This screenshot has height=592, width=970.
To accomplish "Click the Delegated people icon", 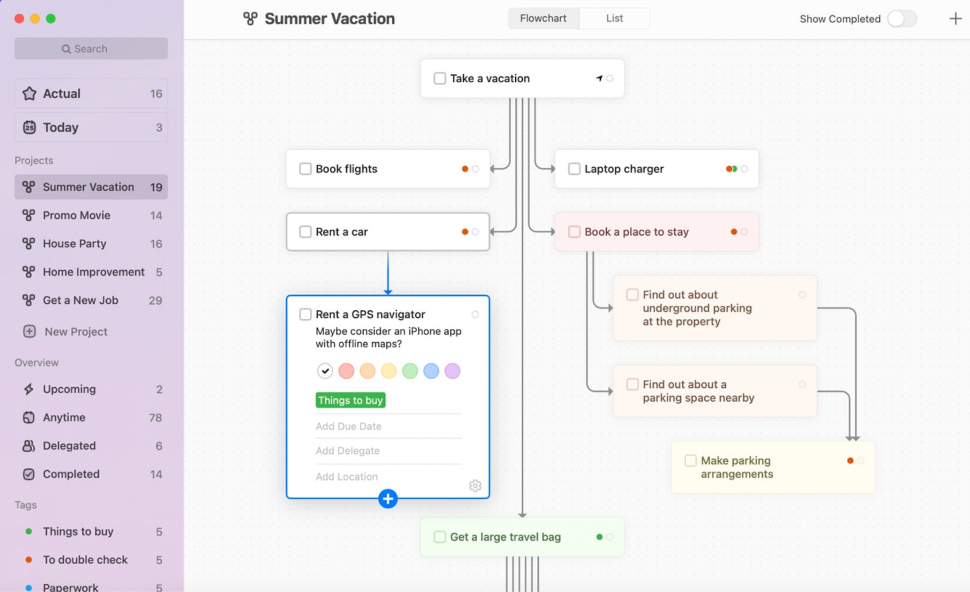I will point(28,446).
